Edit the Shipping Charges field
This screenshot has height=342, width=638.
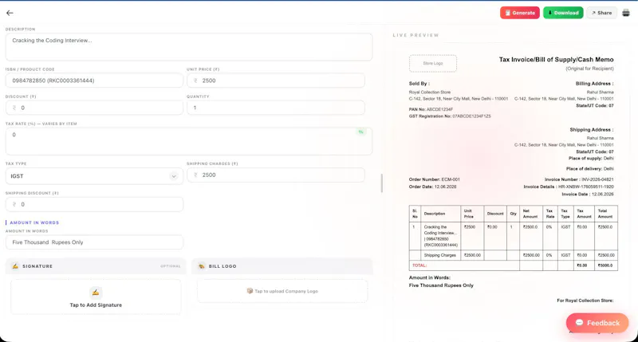tap(275, 175)
